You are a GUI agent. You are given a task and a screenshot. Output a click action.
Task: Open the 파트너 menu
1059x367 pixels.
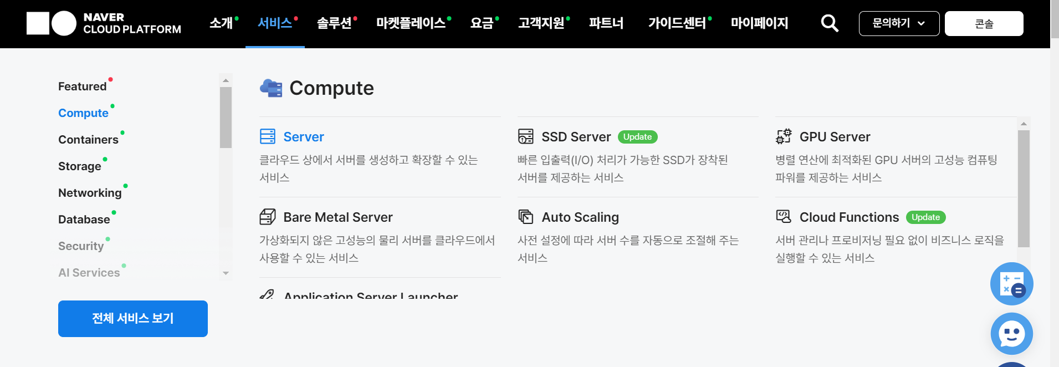tap(606, 23)
